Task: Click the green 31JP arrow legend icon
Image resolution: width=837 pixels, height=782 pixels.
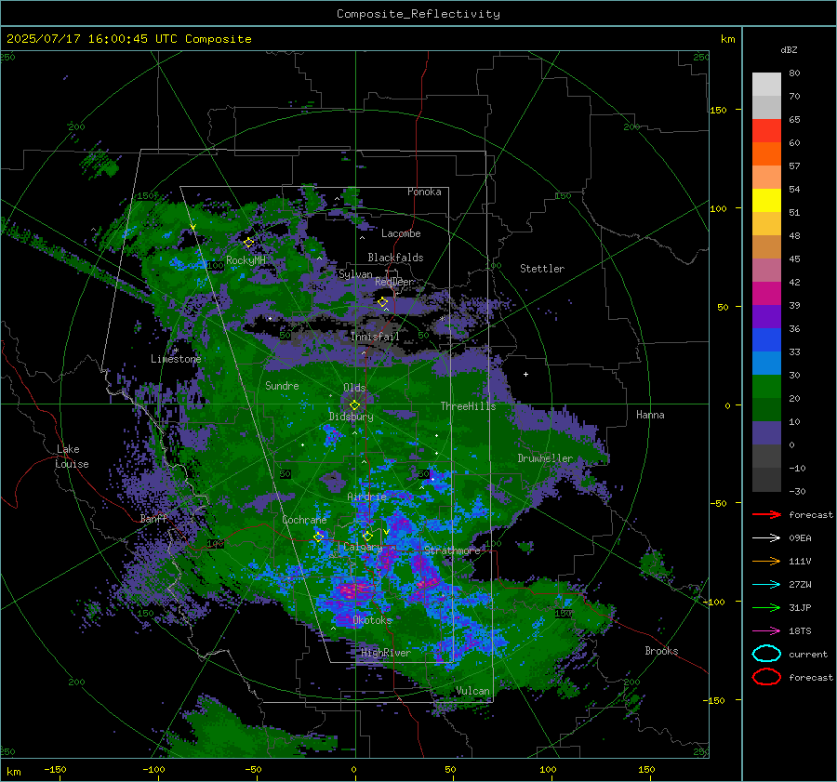Action: (x=766, y=607)
